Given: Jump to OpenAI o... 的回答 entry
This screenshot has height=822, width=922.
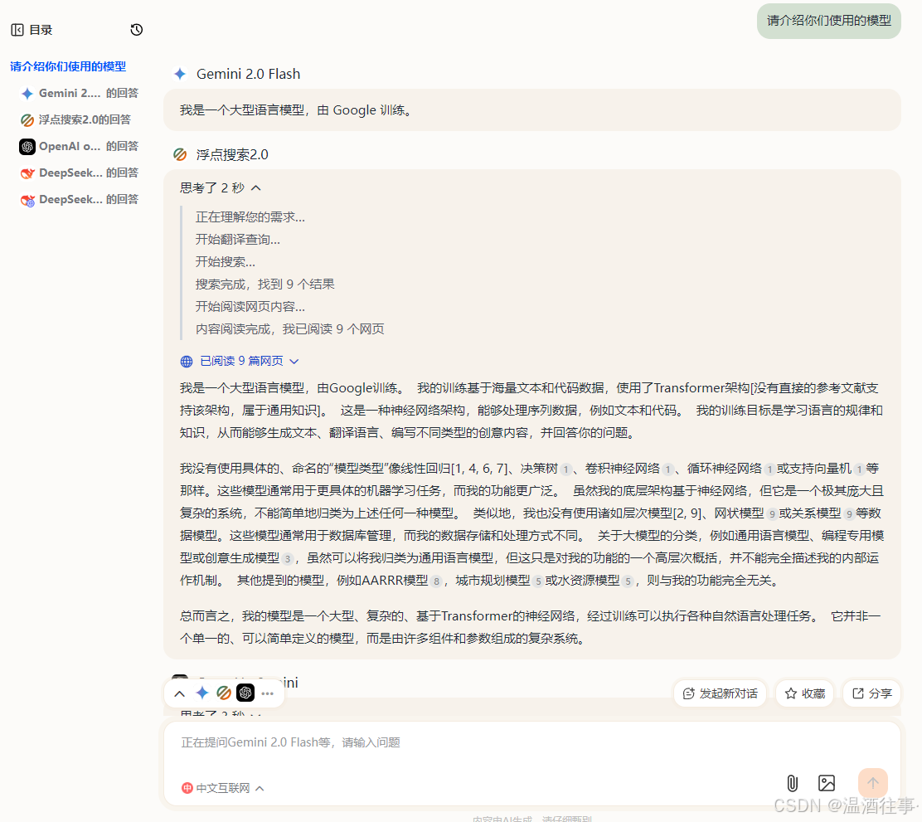Looking at the screenshot, I should point(80,147).
